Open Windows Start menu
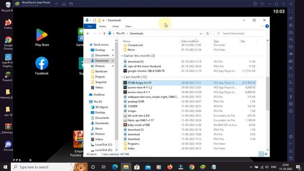This screenshot has width=304, height=171. 5,167
